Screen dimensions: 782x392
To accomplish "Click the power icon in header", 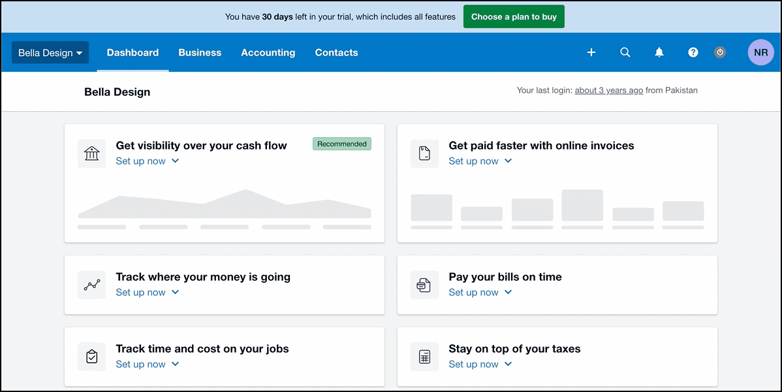I will [x=720, y=52].
